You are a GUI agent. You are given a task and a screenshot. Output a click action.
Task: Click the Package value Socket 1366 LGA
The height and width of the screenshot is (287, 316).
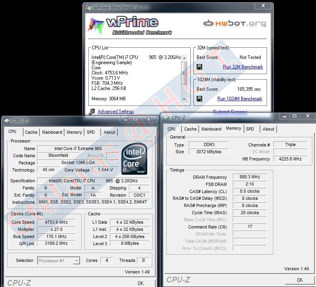(78, 162)
